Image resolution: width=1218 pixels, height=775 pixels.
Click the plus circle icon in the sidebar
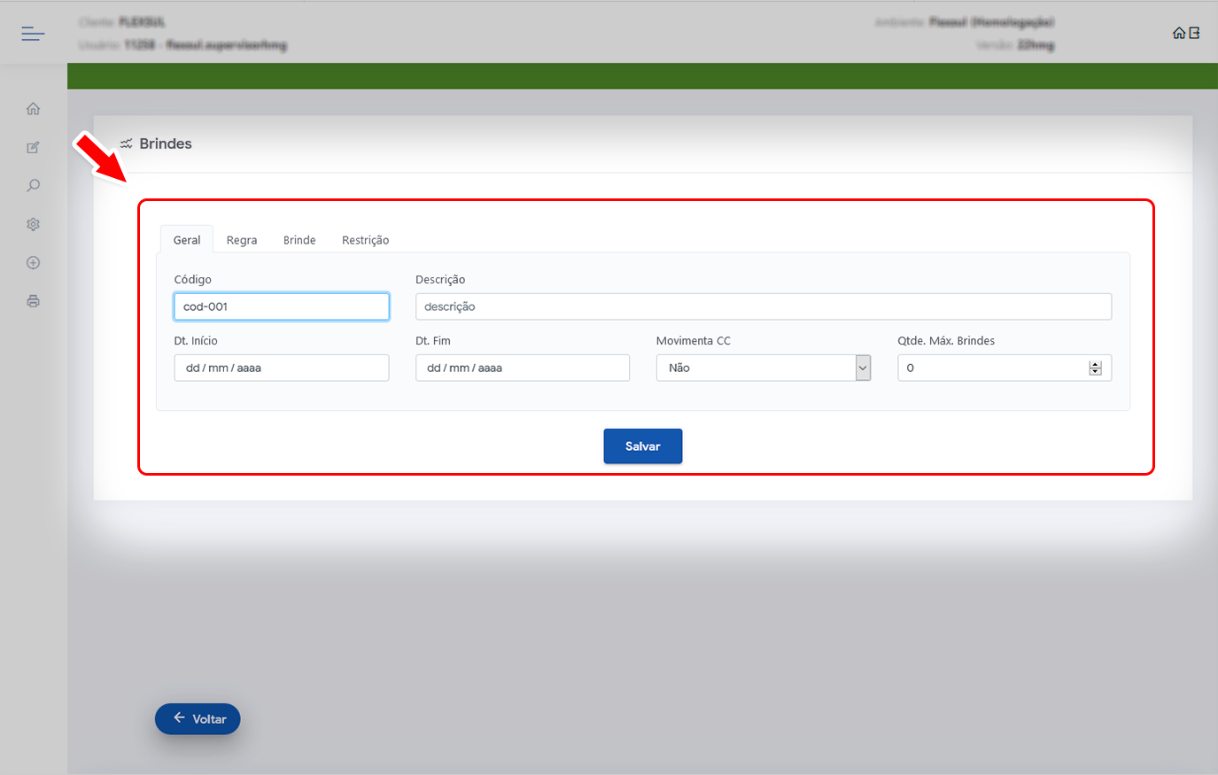[33, 263]
